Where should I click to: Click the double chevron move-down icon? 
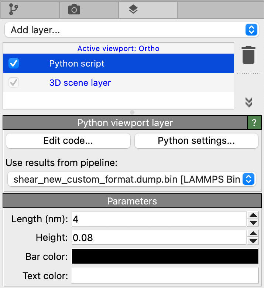248,102
